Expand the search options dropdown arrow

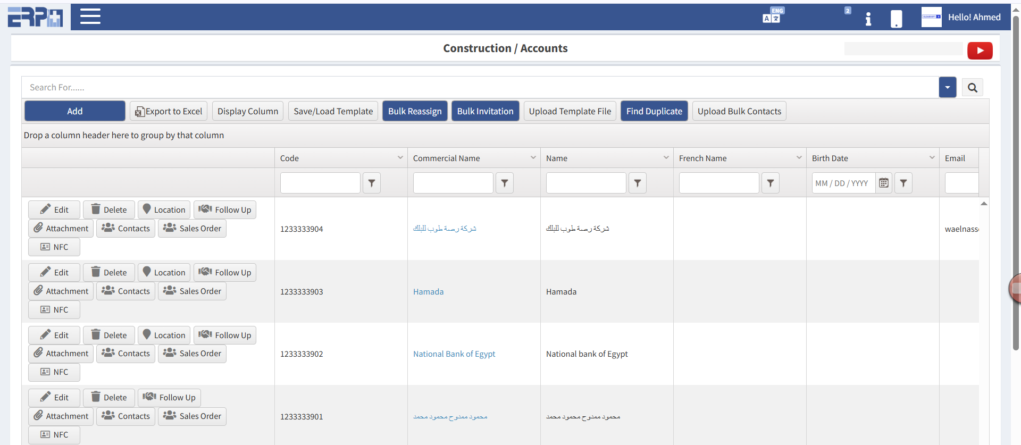click(x=947, y=88)
